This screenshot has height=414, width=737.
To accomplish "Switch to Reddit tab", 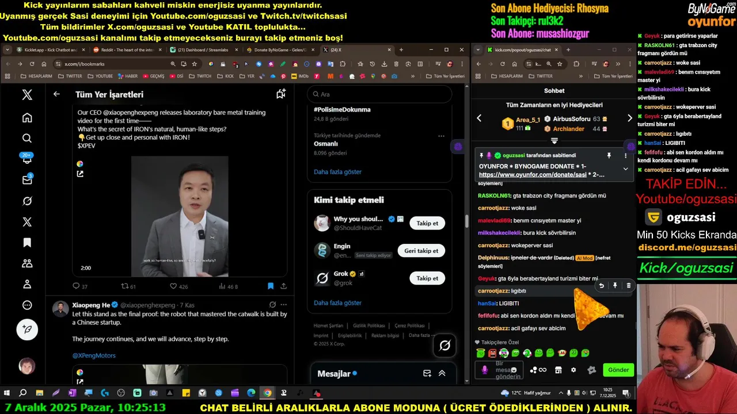I will coord(127,50).
